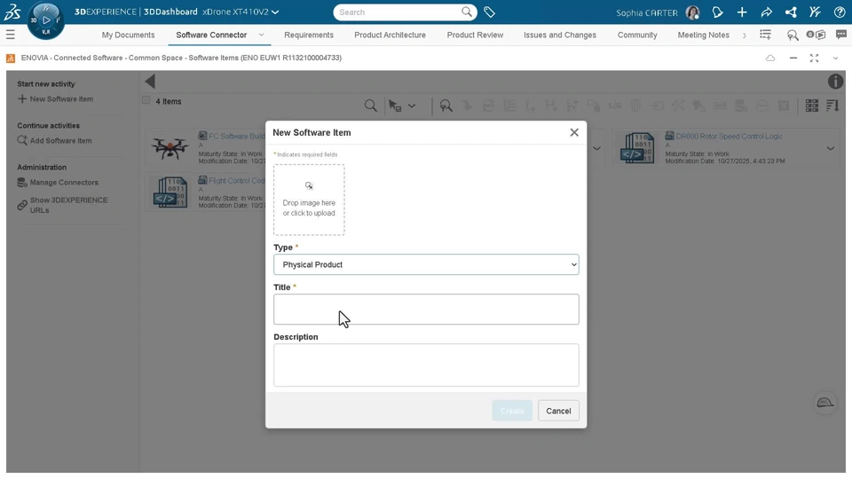Screen dimensions: 852x479
Task: Open widget header menu chevron
Action: pos(835,59)
